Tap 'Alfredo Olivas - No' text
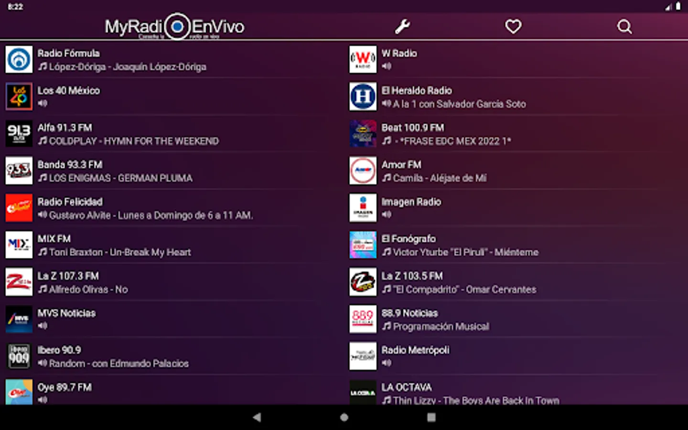The image size is (688, 430). [x=88, y=290]
